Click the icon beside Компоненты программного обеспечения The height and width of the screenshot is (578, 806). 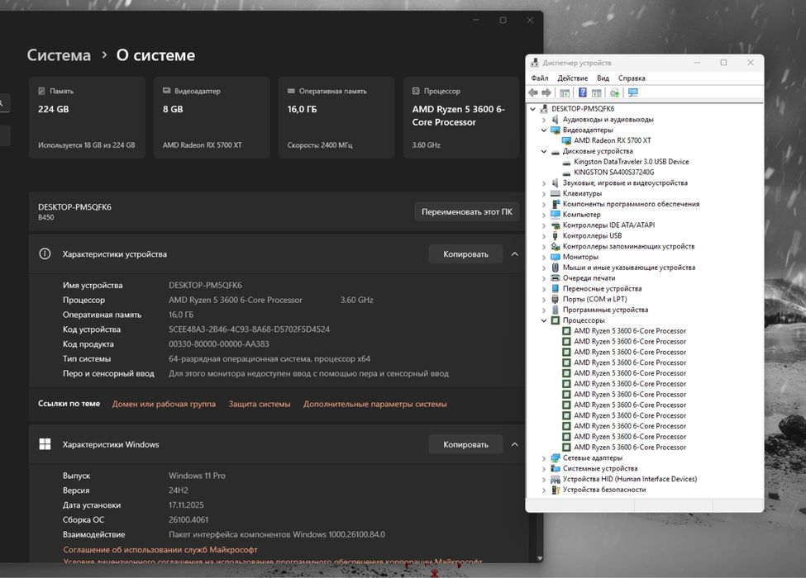coord(556,204)
